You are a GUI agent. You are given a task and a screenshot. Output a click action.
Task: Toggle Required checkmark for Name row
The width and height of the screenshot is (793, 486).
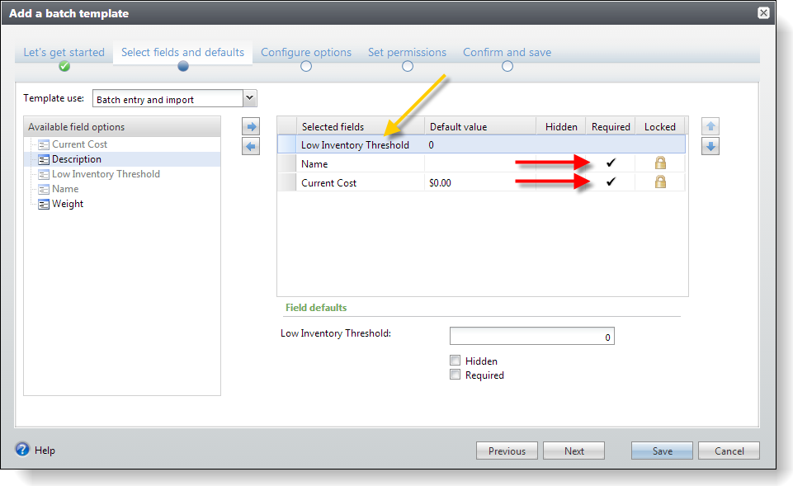[611, 163]
